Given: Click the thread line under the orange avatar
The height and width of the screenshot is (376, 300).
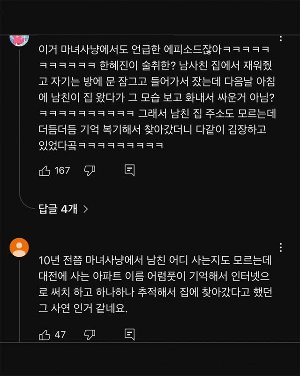Looking at the screenshot, I should coord(19,301).
